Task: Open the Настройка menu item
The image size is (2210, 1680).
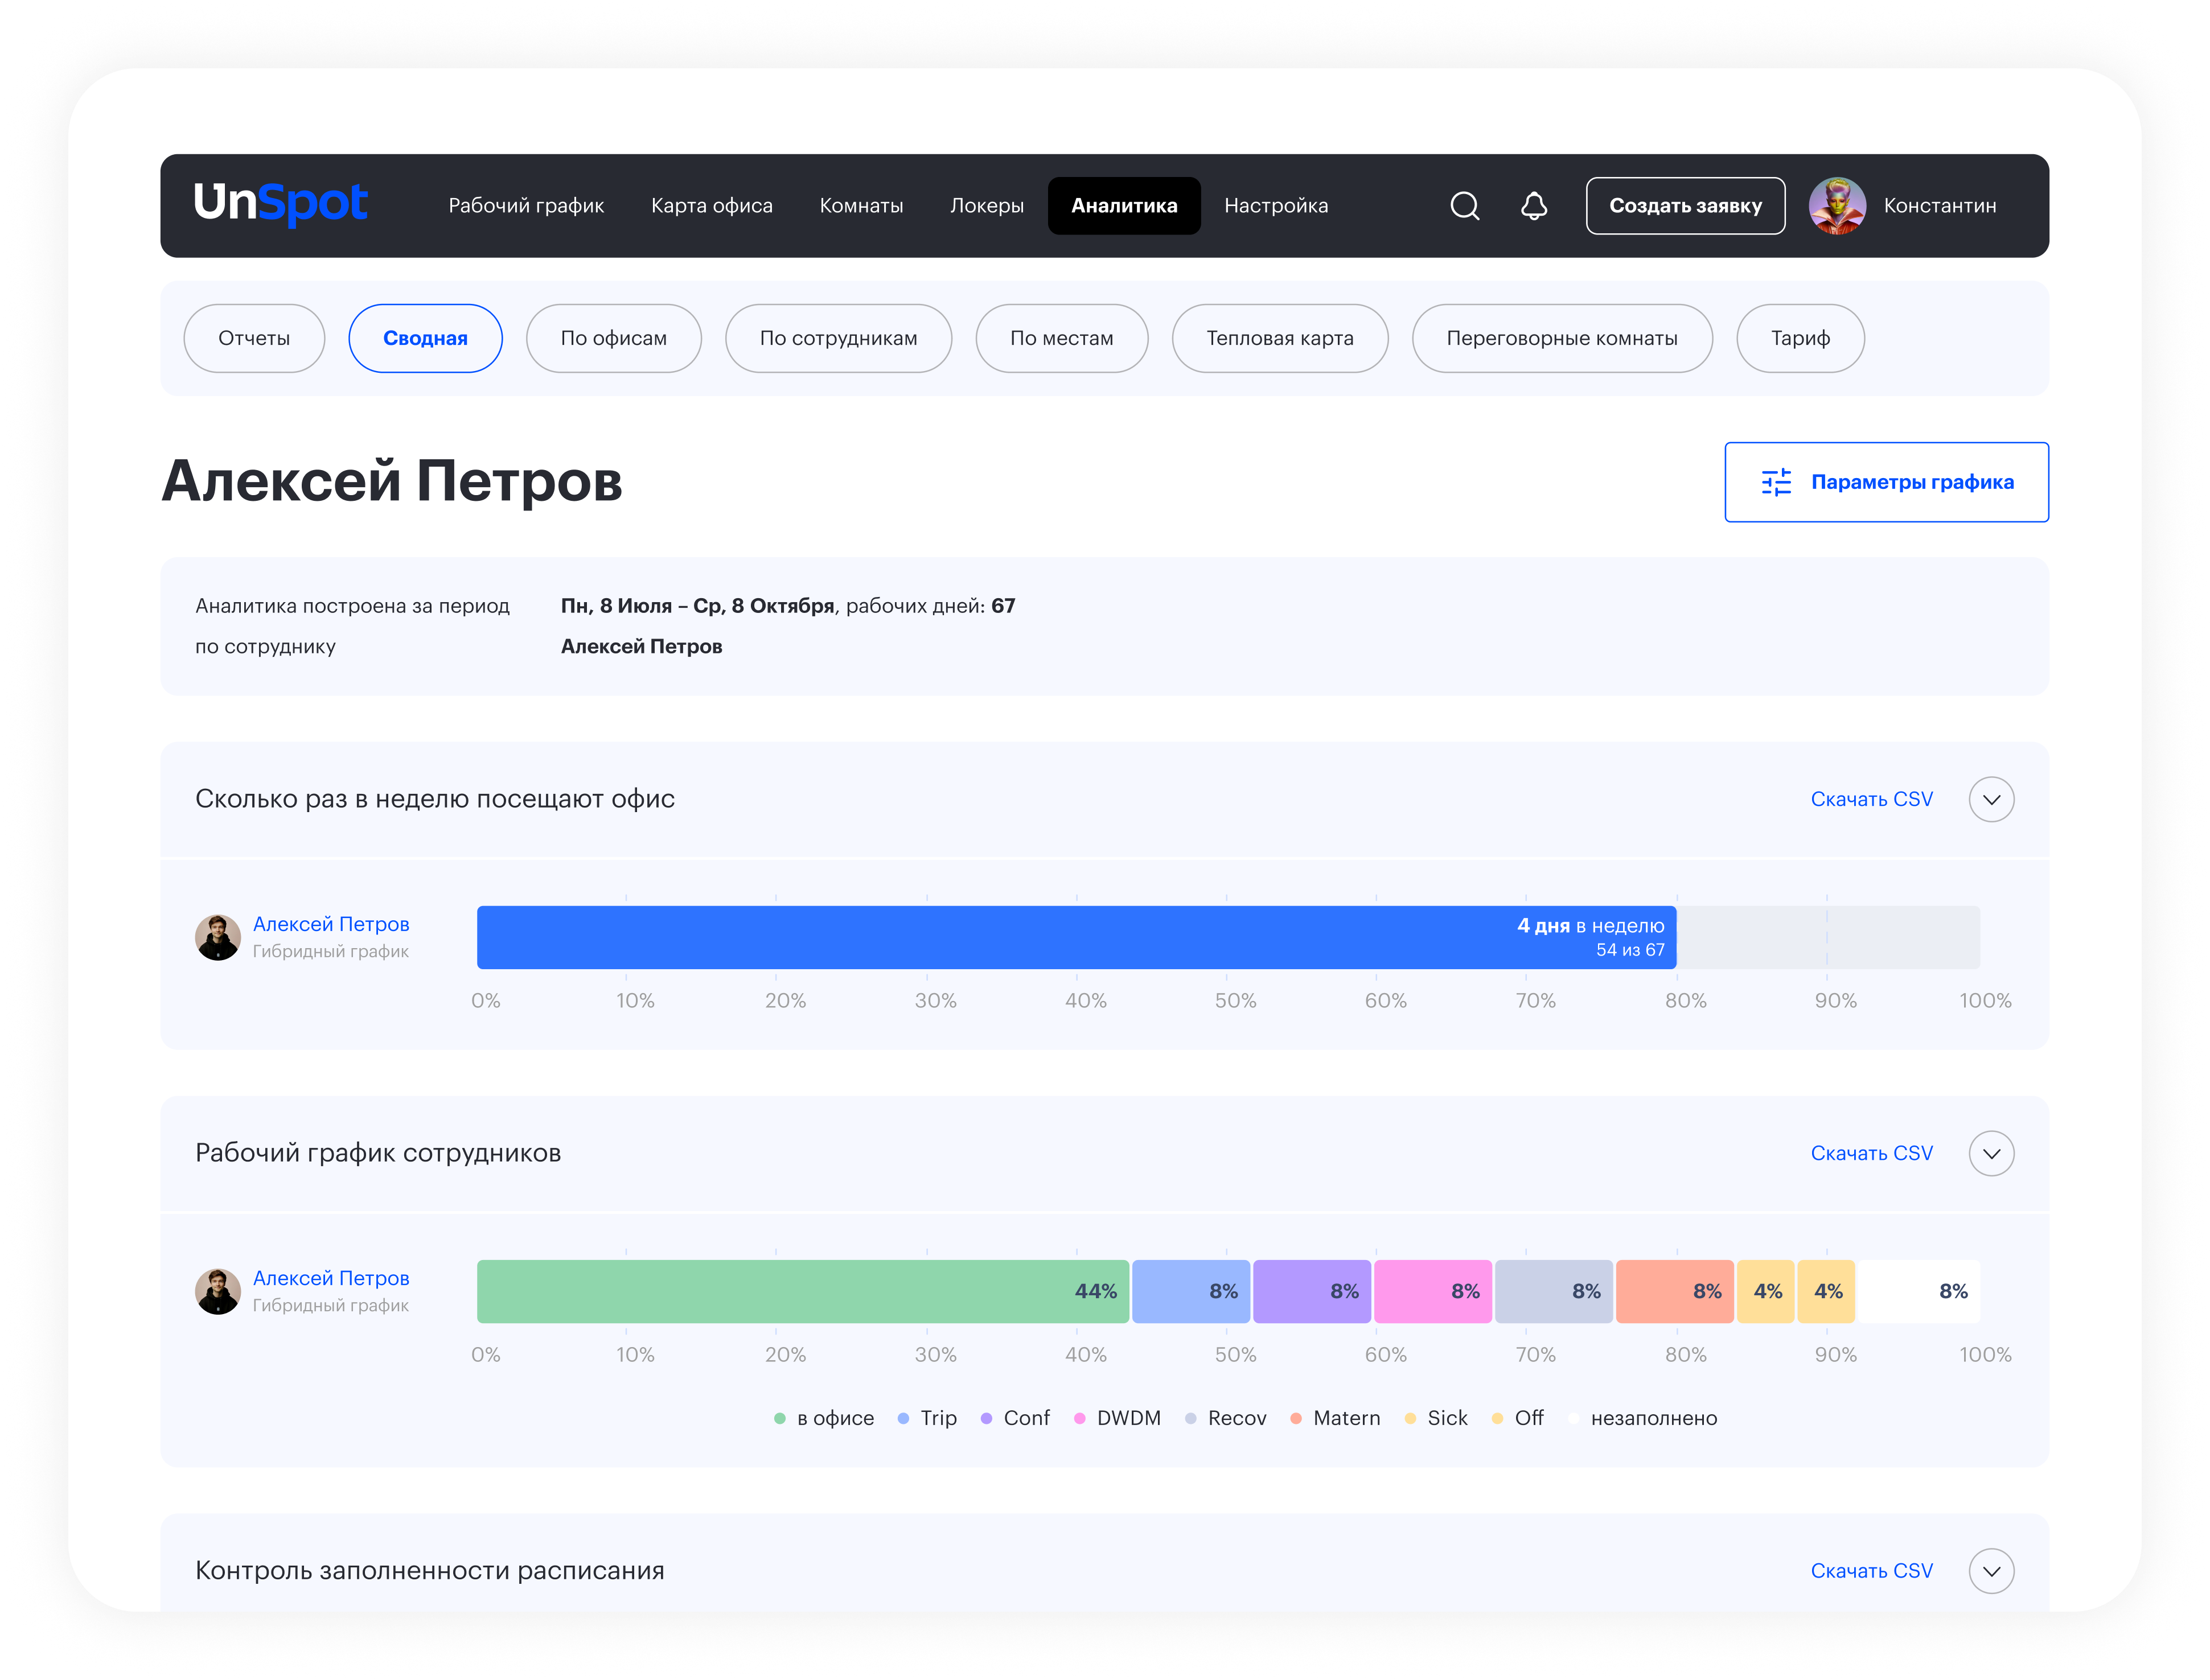Action: point(1276,206)
